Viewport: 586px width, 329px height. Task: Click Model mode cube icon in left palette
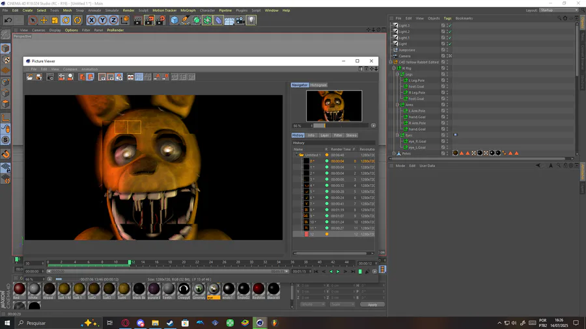point(6,49)
